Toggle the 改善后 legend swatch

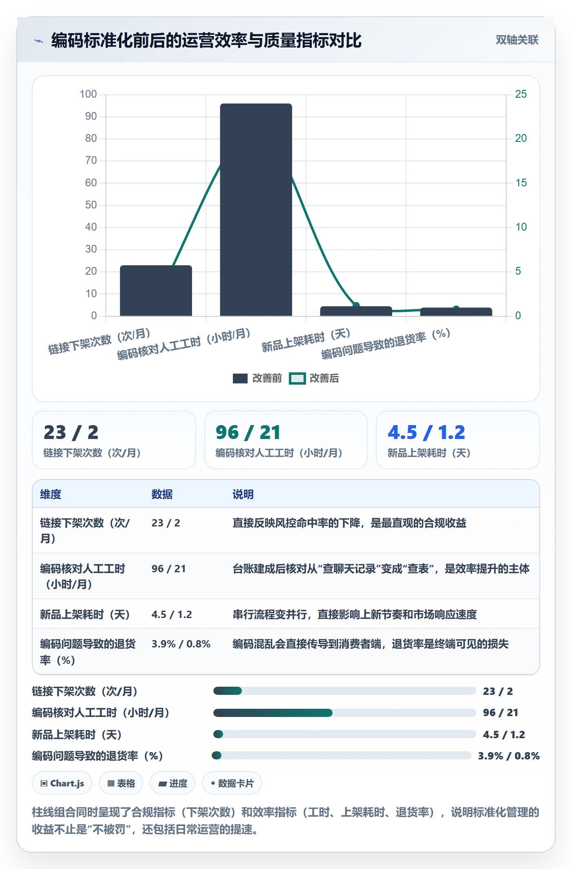pos(297,379)
